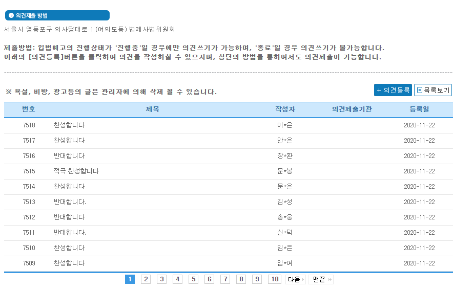453x291 pixels.
Task: Open post 7517 찬성합니다
Action: [x=69, y=141]
